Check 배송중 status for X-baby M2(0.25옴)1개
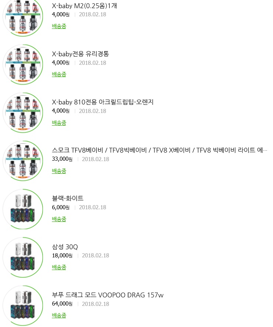Viewport: 273px width, 327px height. [x=59, y=26]
